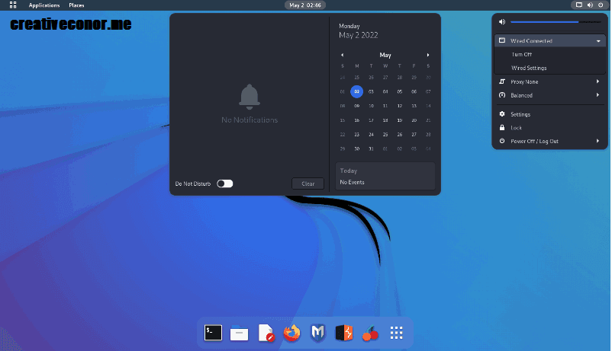
Task: Select May 30 in the calendar
Action: 356,148
